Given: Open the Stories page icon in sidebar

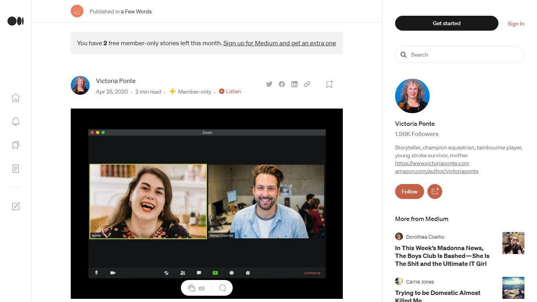Looking at the screenshot, I should coord(16,169).
